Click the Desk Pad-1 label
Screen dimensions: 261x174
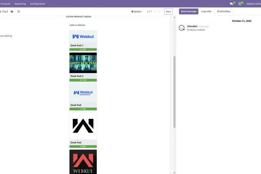tap(77, 45)
